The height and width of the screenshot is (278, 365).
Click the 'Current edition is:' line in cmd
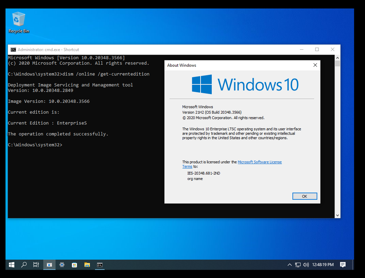[x=33, y=112]
